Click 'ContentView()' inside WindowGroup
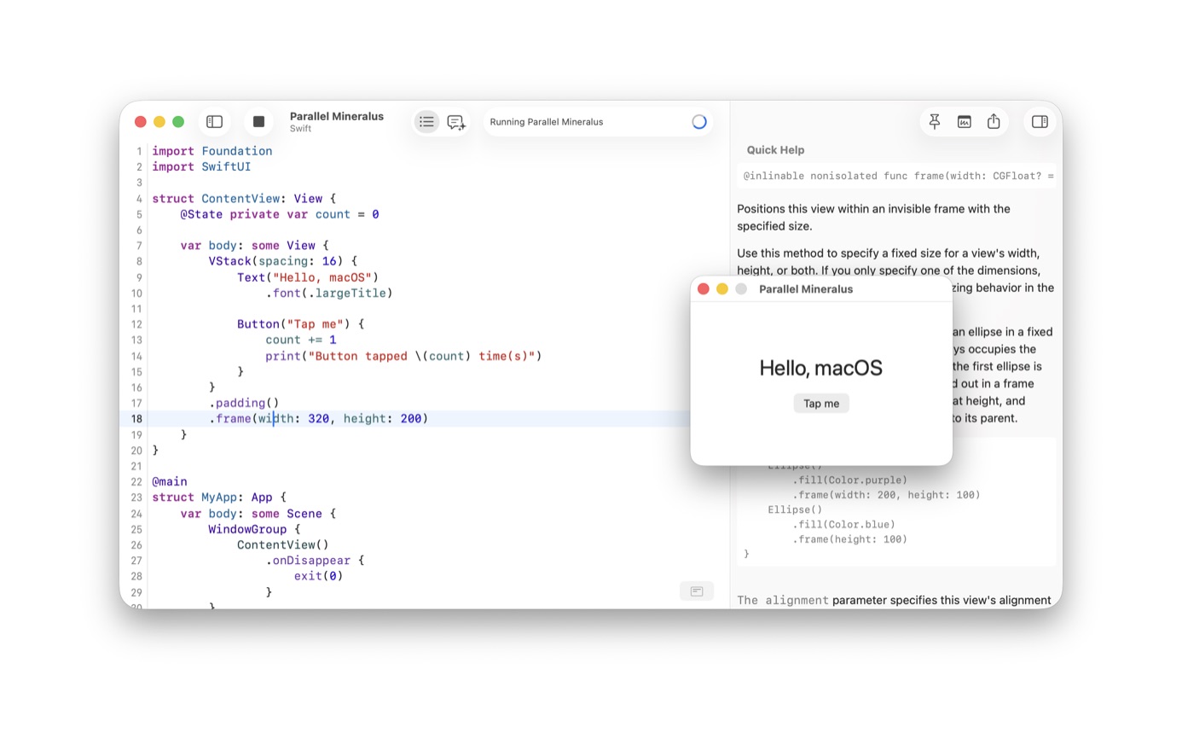The height and width of the screenshot is (739, 1182). tap(283, 544)
